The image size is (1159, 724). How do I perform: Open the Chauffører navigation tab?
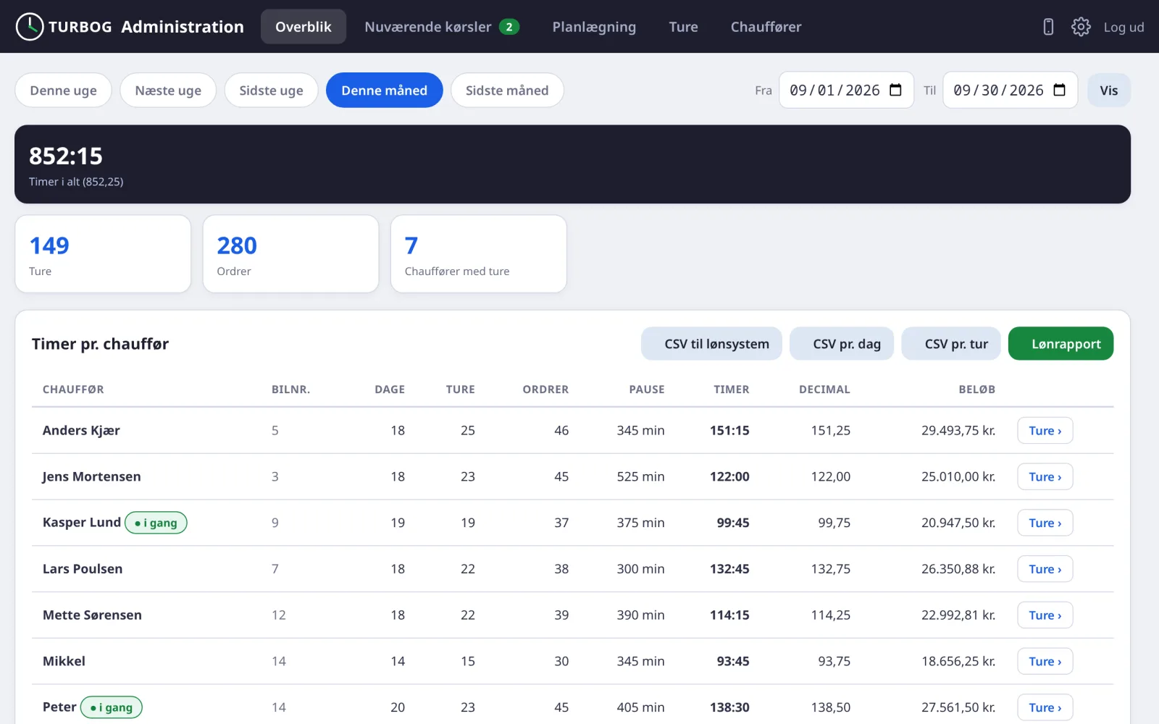(766, 27)
